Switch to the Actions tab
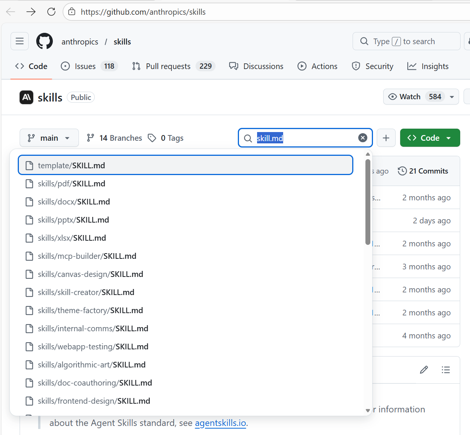 [x=317, y=66]
